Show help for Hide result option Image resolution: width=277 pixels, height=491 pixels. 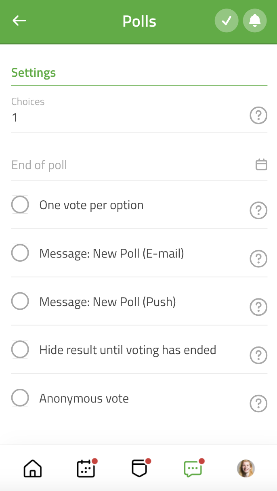click(x=258, y=355)
